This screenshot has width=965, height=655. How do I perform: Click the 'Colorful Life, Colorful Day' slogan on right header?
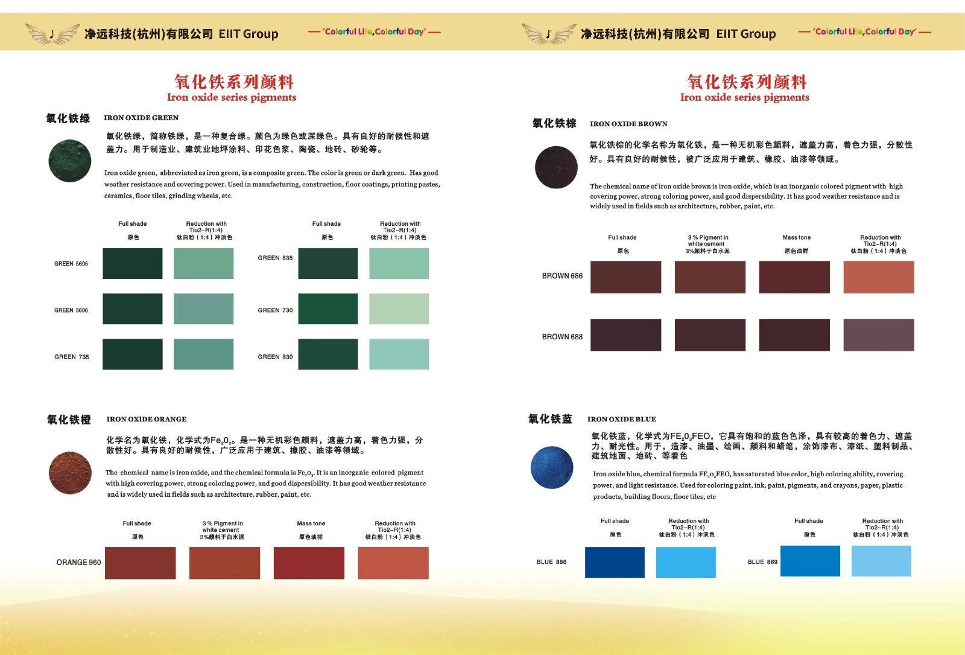tap(864, 31)
